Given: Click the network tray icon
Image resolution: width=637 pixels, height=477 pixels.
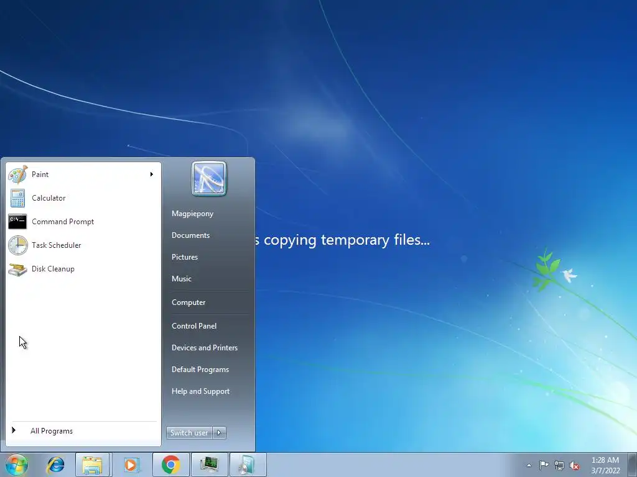Looking at the screenshot, I should pos(559,465).
